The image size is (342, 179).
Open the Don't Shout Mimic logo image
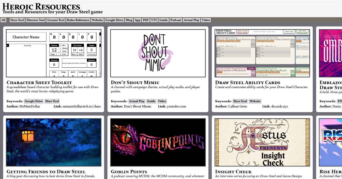pos(158,53)
